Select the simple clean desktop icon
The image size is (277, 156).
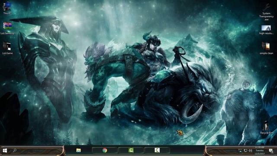tap(266, 48)
